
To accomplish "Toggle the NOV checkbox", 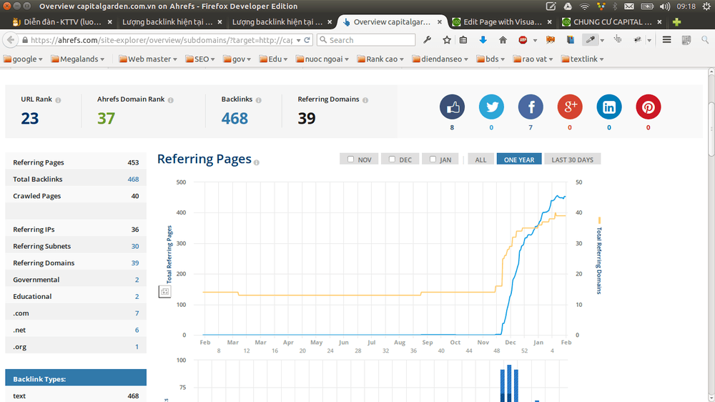I will pyautogui.click(x=350, y=160).
